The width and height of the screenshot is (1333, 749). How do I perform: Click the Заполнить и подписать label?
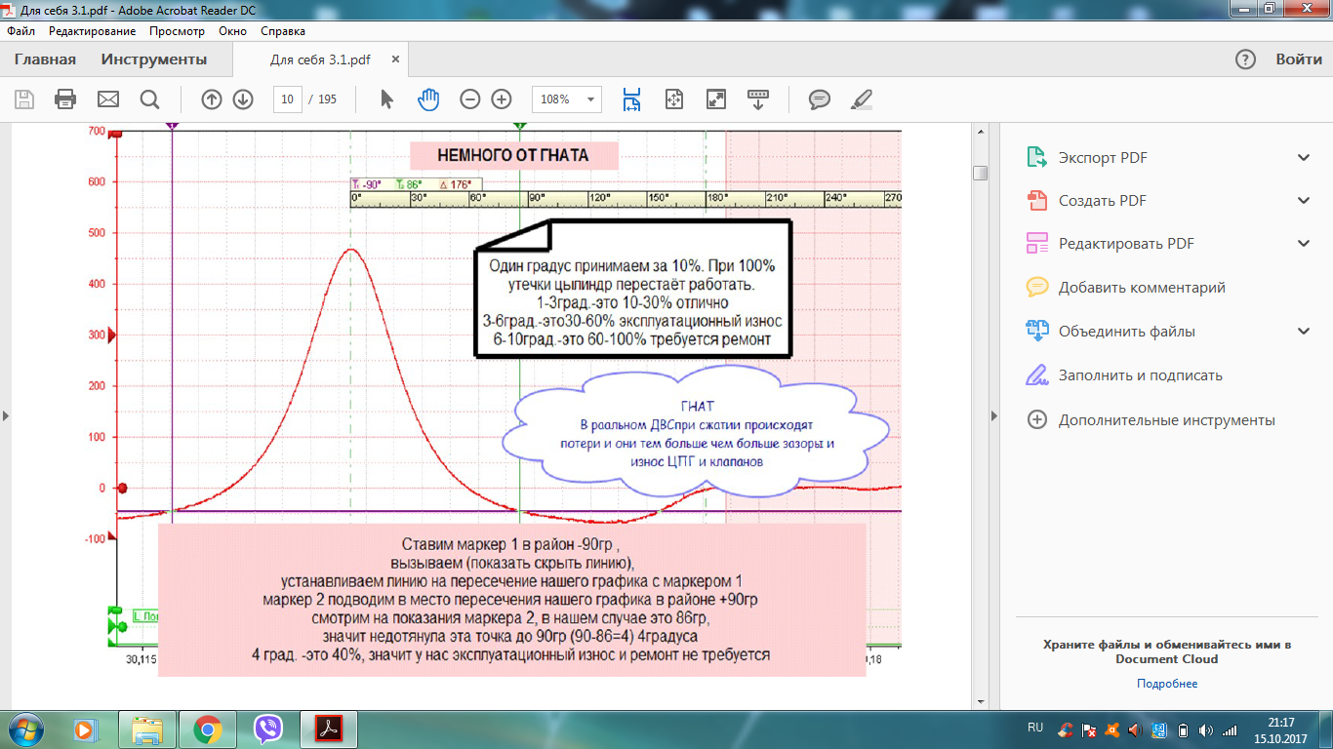(x=1141, y=375)
